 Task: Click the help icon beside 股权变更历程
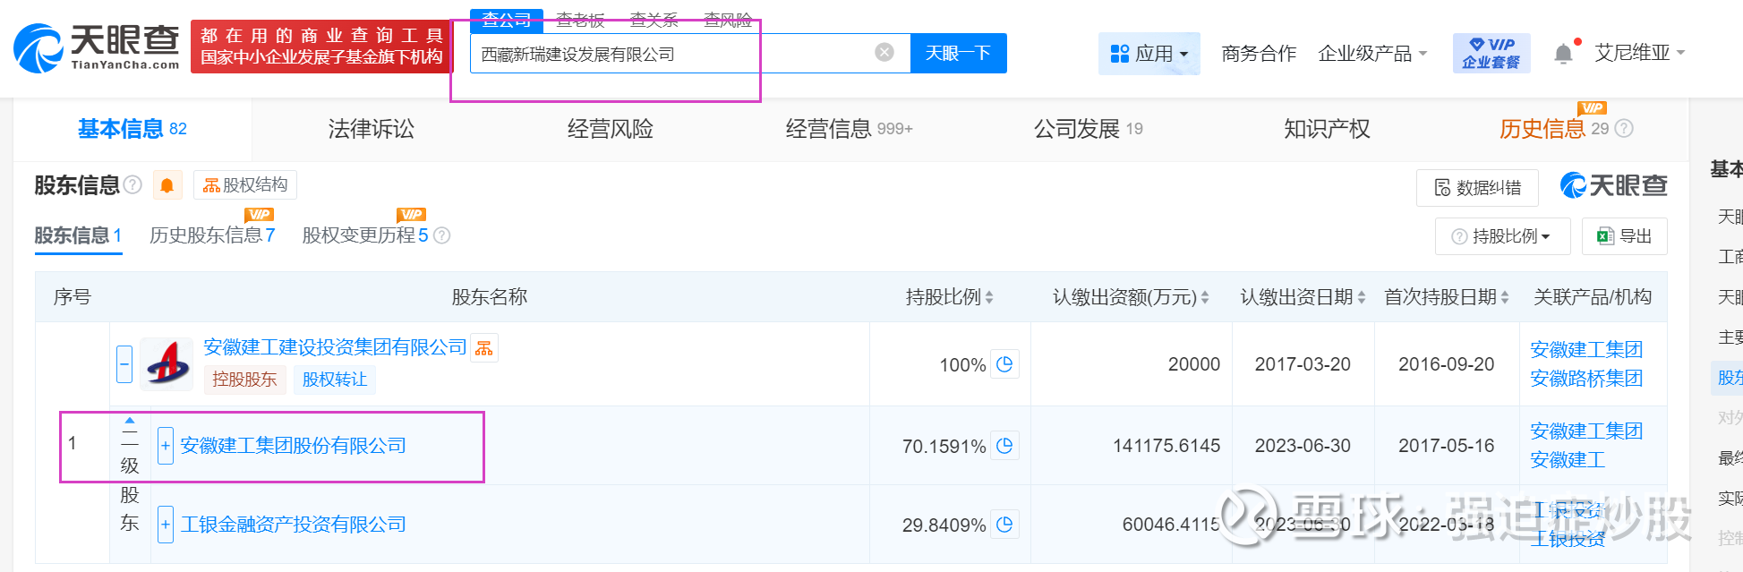click(441, 235)
